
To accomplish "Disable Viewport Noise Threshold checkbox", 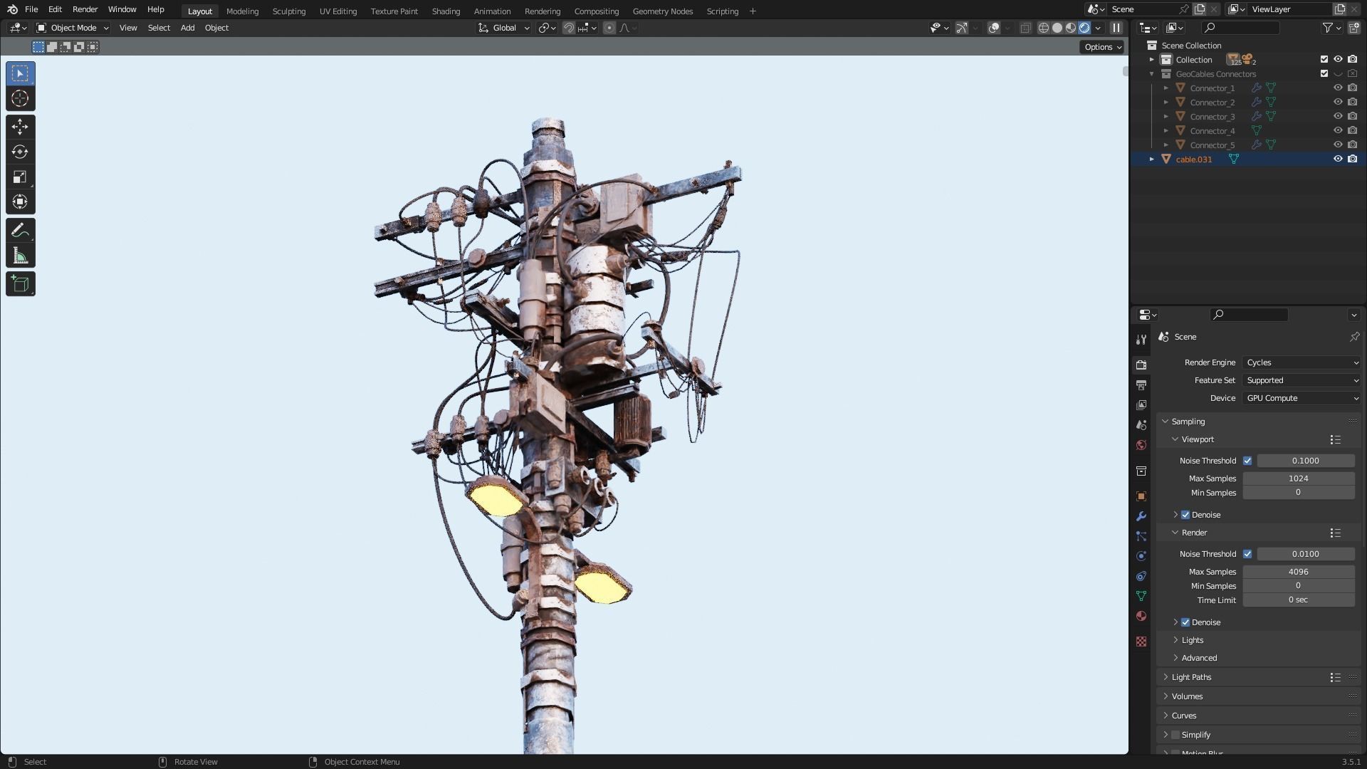I will 1247,461.
